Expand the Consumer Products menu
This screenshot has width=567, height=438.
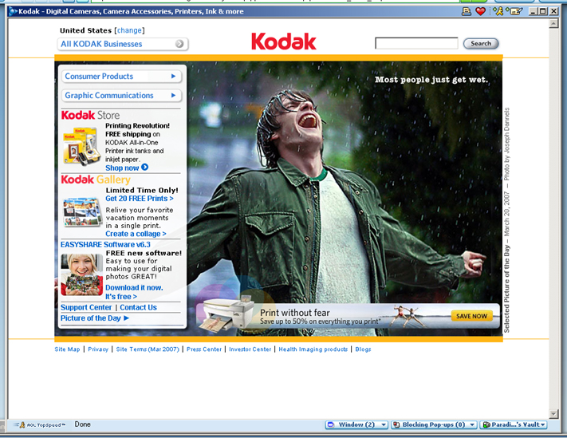click(121, 77)
